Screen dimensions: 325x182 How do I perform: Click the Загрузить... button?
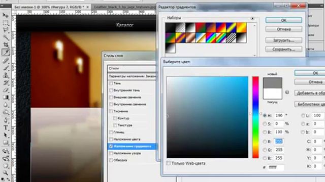click(x=283, y=40)
